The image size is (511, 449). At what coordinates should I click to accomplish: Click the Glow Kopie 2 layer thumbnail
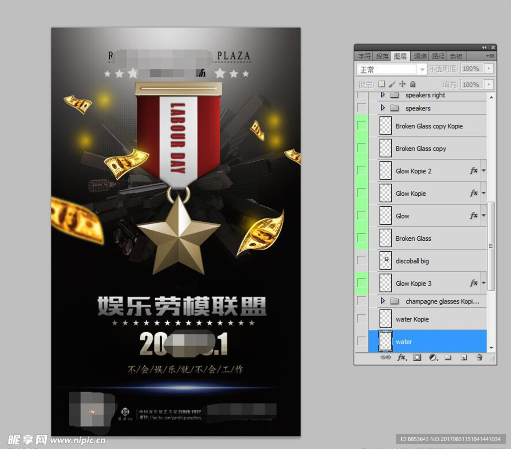386,170
